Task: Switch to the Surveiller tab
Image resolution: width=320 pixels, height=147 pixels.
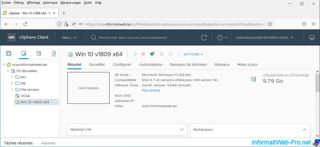Action: [97, 65]
